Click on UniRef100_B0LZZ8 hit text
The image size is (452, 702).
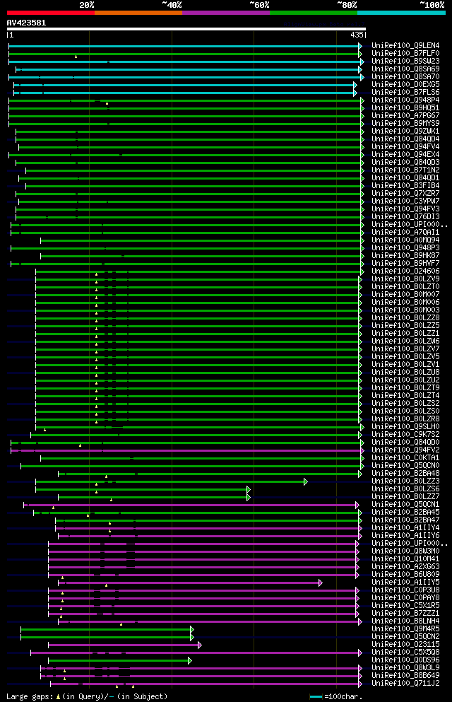405,318
